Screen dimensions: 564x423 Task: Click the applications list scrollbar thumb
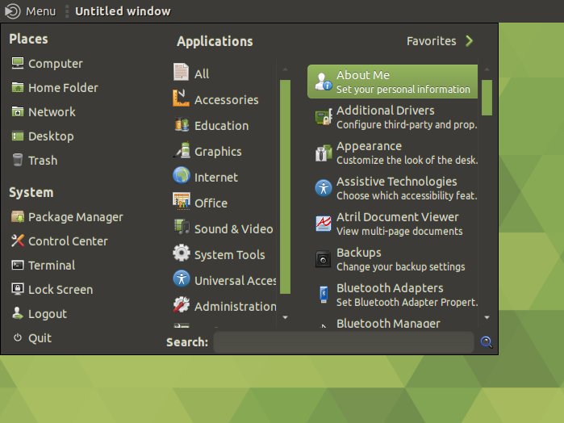click(487, 98)
